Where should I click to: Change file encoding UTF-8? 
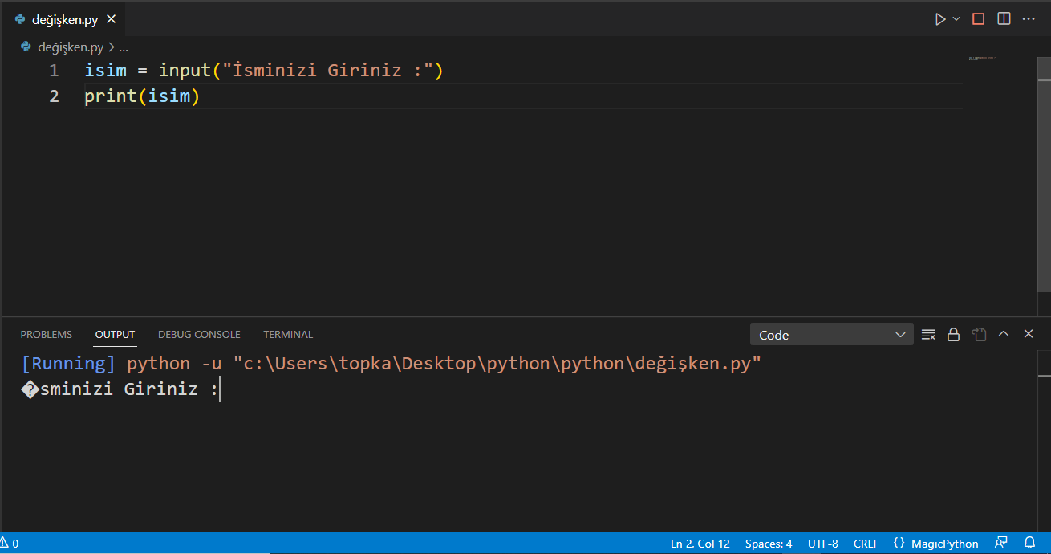click(823, 544)
